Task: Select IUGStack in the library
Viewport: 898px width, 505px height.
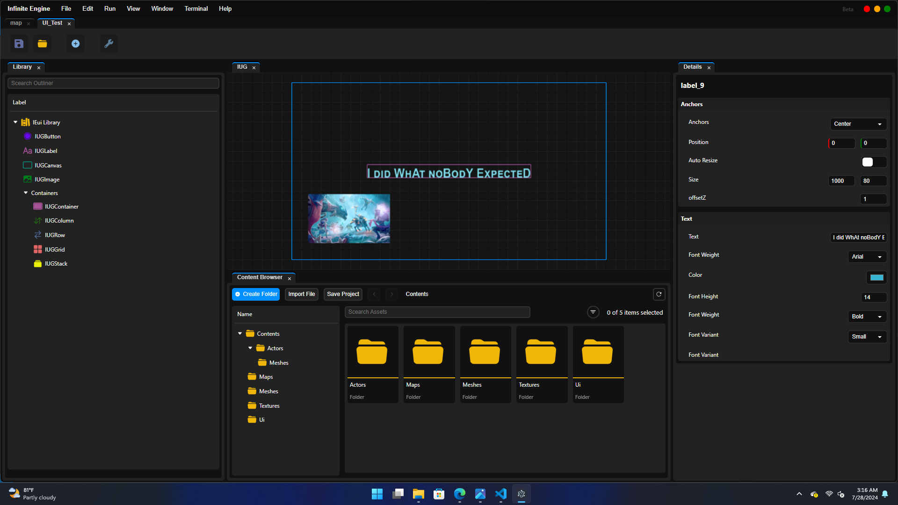Action: [56, 264]
